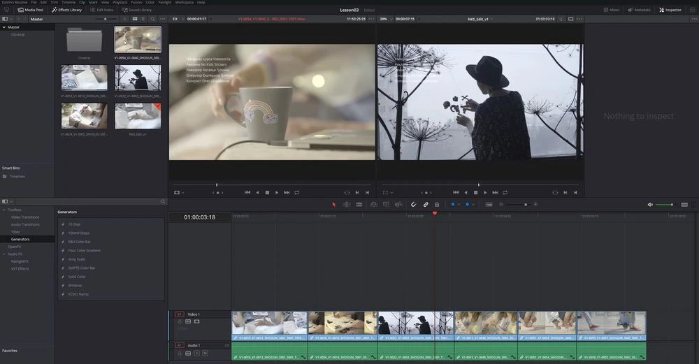The image size is (699, 364).
Task: Expand the OpenFX category in effects
Action: (x=14, y=247)
